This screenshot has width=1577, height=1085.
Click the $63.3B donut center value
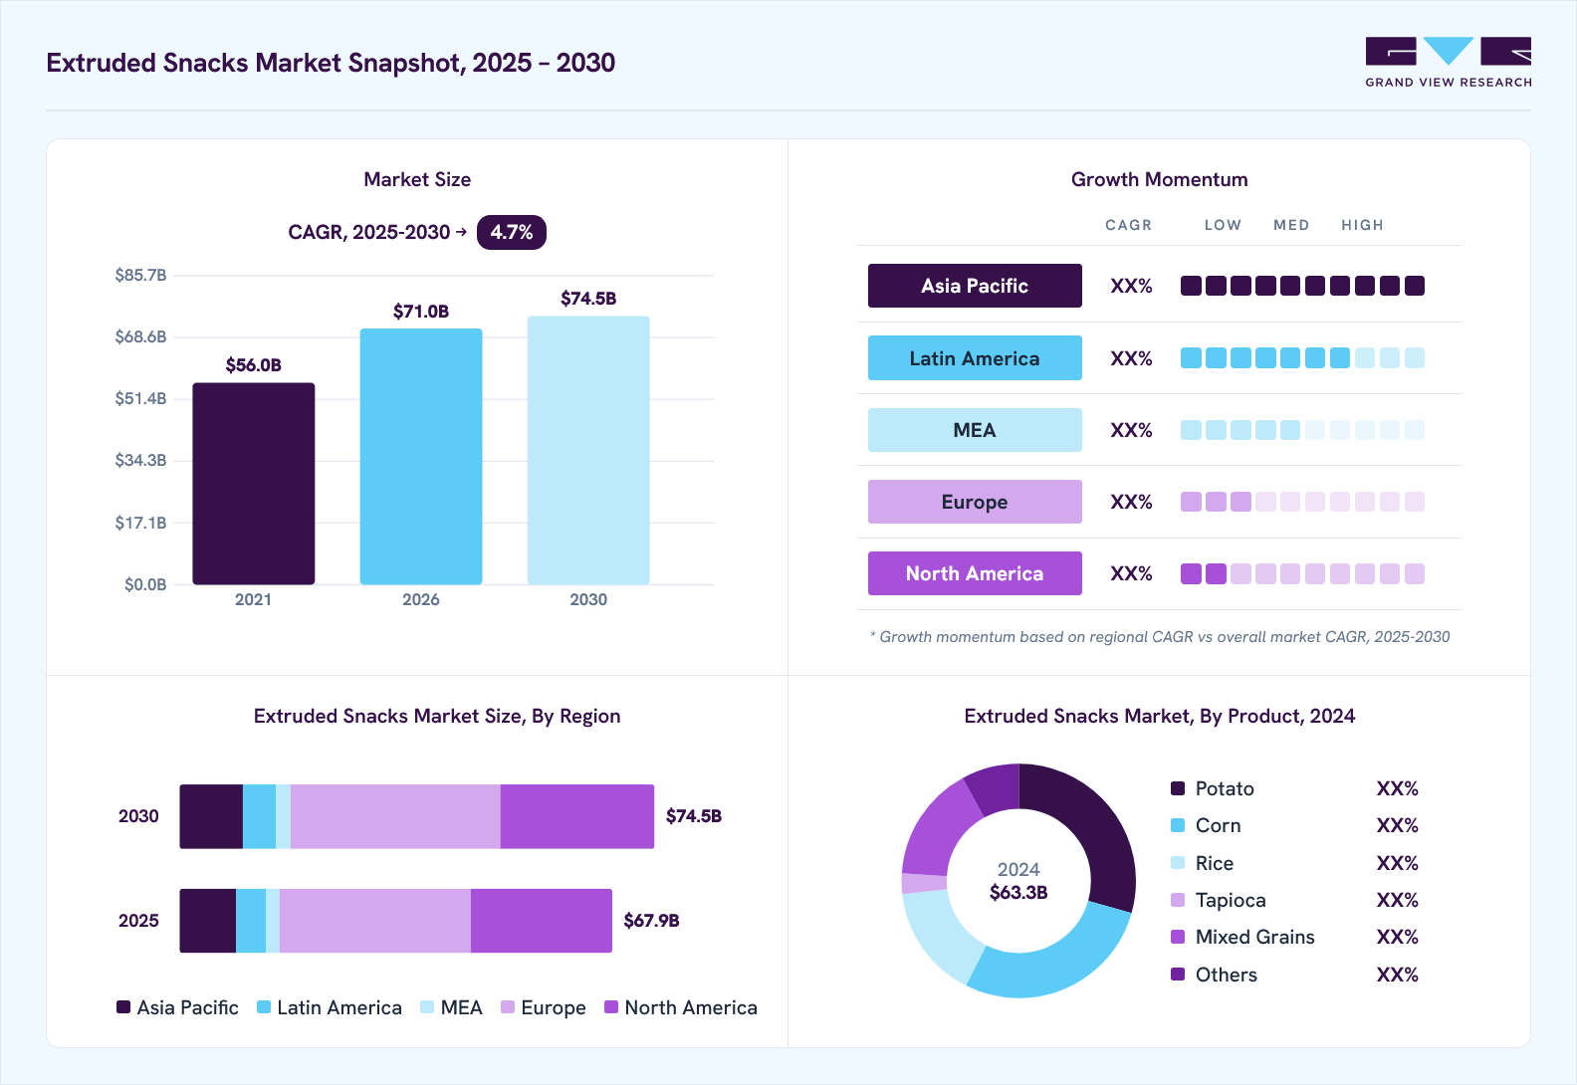coord(1018,893)
